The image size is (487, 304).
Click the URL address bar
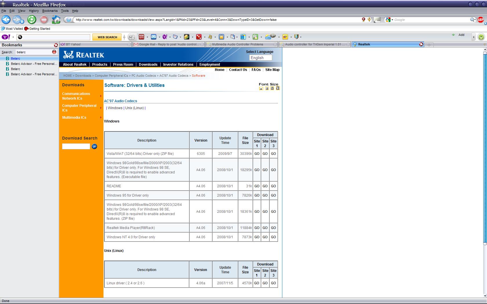pyautogui.click(x=217, y=20)
